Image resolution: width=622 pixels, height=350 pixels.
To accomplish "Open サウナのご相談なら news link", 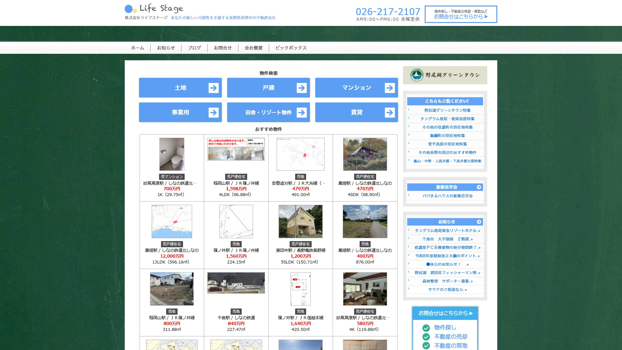I will point(447,290).
